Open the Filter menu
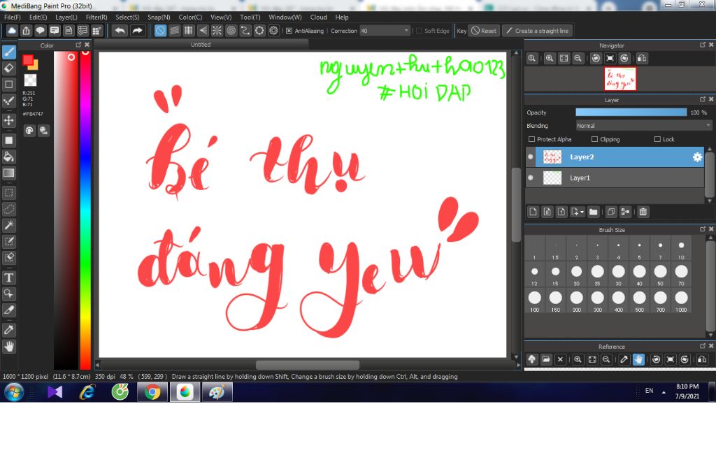 pos(96,17)
